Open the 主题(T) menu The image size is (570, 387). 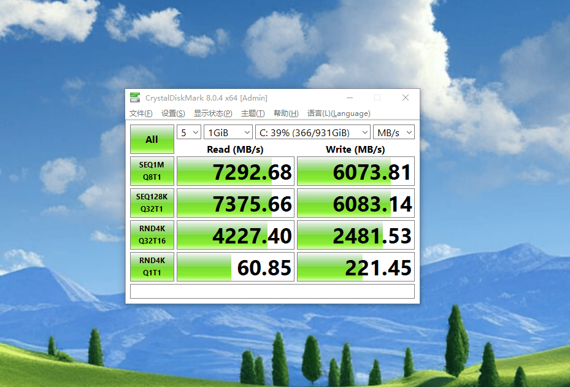253,113
